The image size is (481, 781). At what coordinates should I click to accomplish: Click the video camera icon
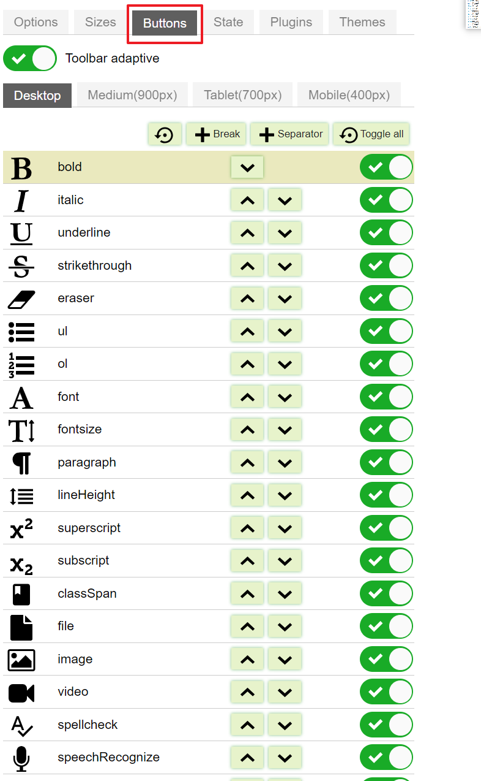tap(20, 691)
